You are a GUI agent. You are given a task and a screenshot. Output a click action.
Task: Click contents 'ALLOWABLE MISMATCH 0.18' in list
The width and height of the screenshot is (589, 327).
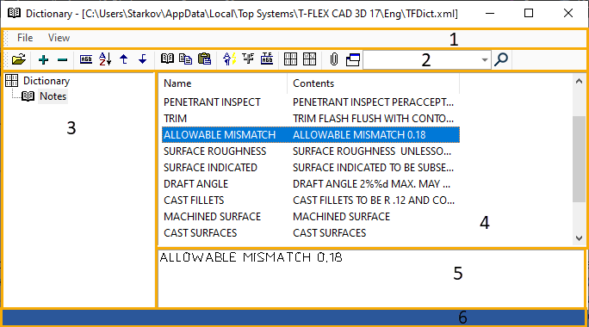(x=359, y=135)
